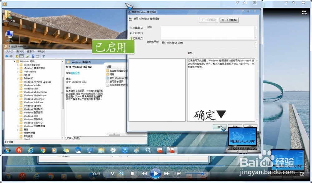This screenshot has height=183, width=312.
Task: Click the 电脑人人有 desktop folder icon
Action: tap(9, 16)
